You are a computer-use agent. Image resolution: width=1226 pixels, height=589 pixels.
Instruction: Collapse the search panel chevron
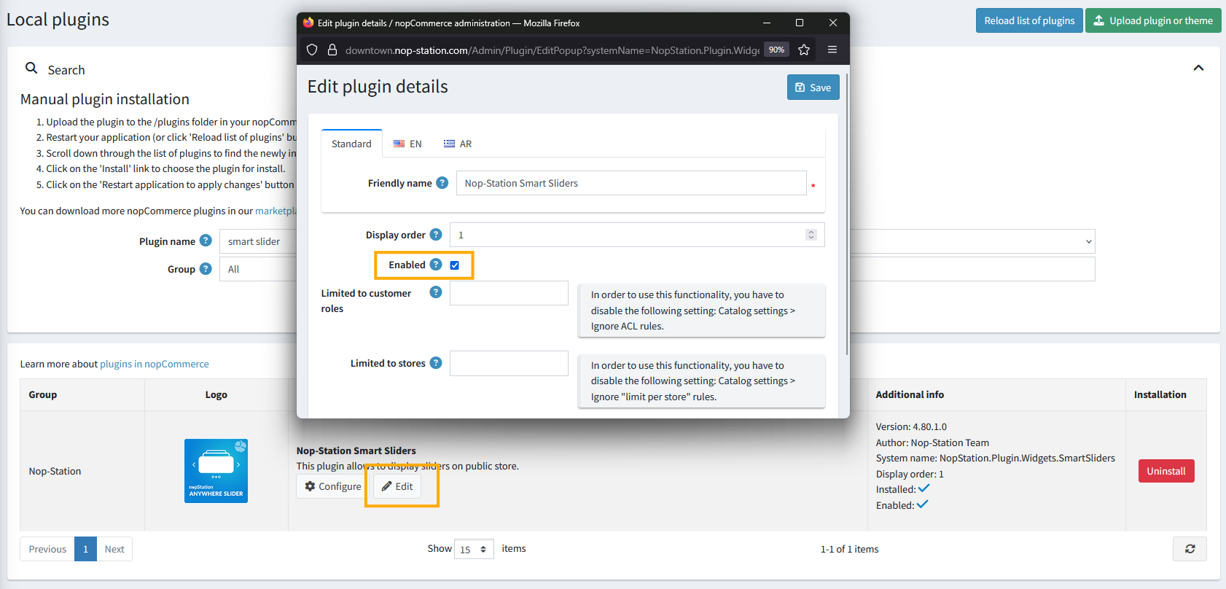coord(1198,68)
